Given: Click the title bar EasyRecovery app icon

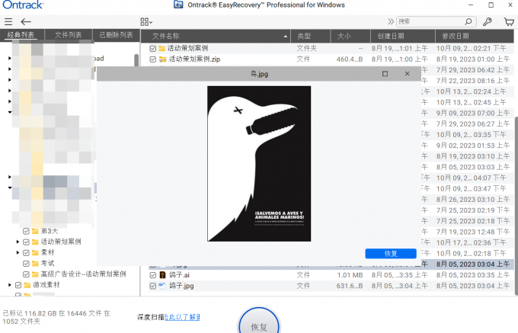Looking at the screenshot, I should click(x=178, y=5).
